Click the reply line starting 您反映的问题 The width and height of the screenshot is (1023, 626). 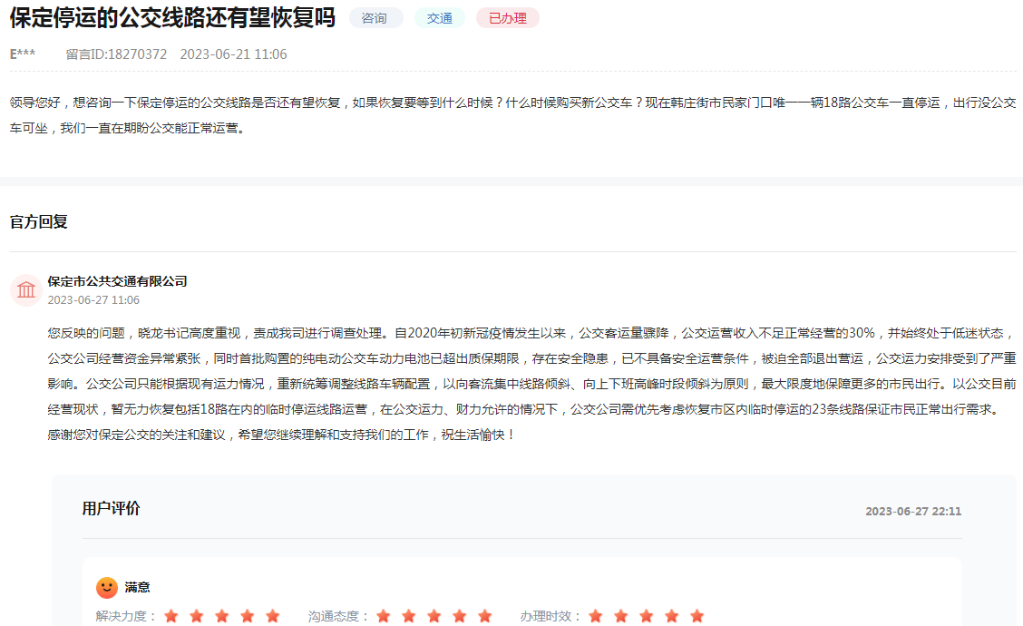(x=531, y=333)
